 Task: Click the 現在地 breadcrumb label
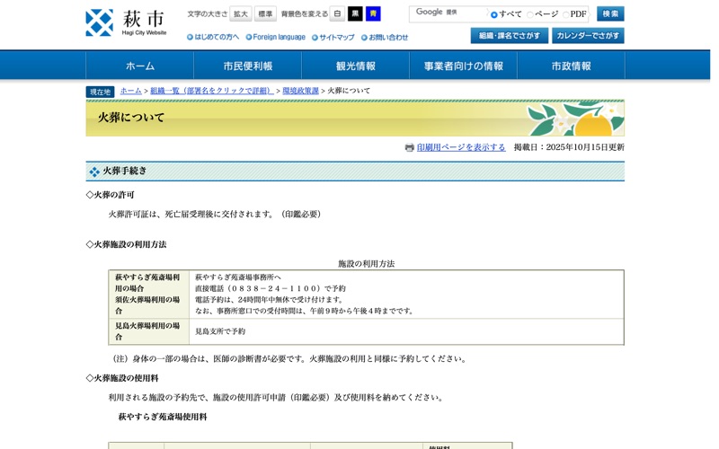click(x=100, y=92)
